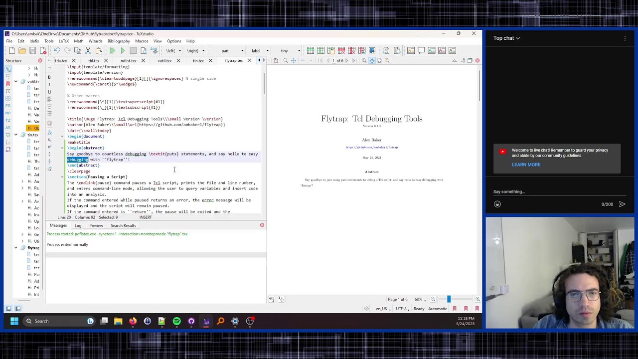Insert a table row icon

pyautogui.click(x=311, y=50)
